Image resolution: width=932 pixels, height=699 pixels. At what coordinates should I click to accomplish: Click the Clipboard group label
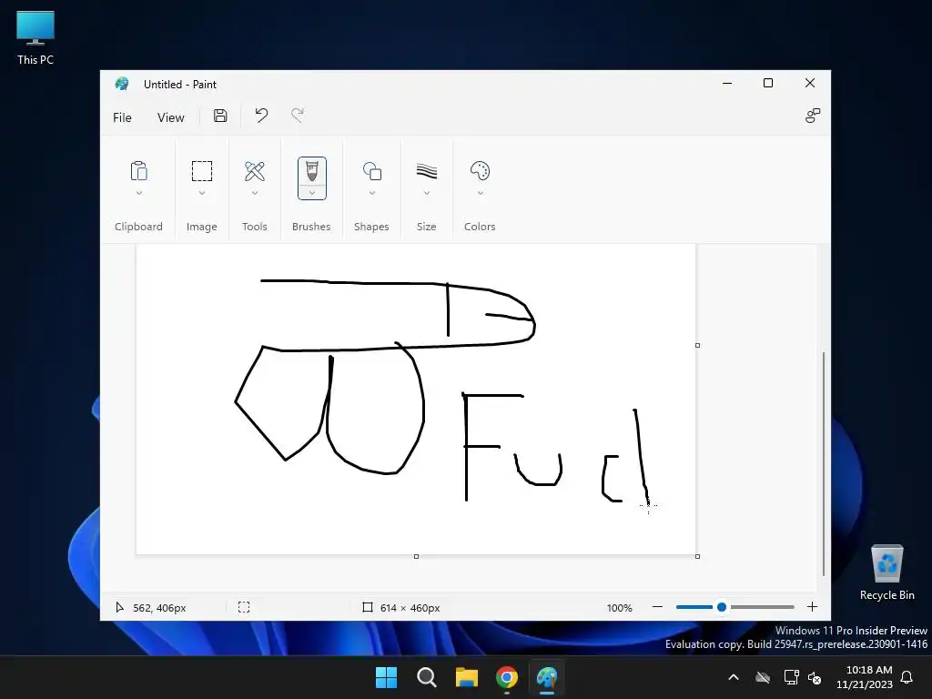138,227
